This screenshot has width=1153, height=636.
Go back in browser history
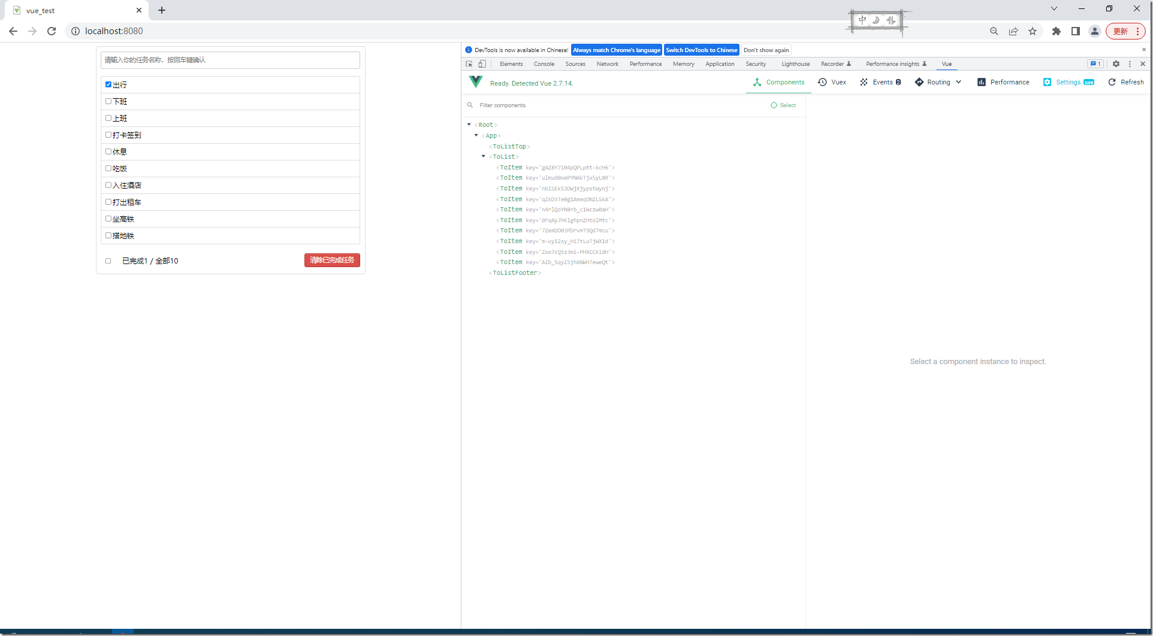(13, 31)
